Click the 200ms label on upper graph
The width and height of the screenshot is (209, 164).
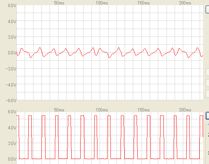point(185,3)
